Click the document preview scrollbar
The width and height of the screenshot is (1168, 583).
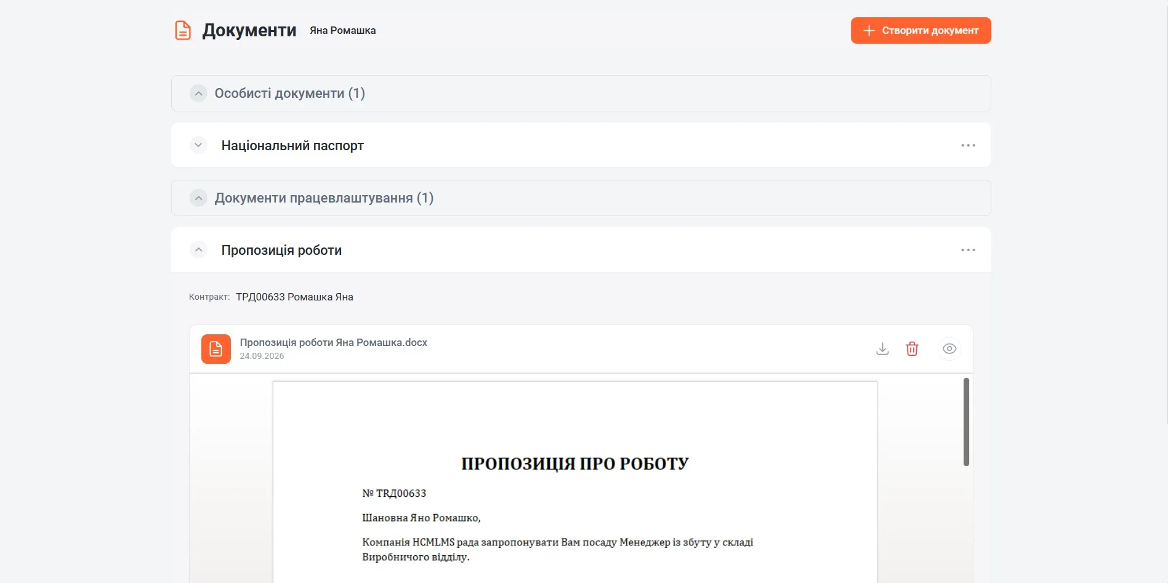pyautogui.click(x=966, y=422)
